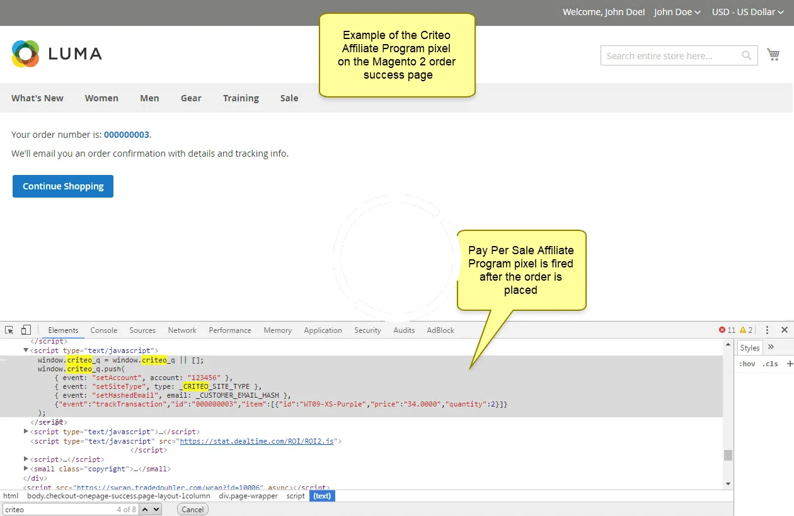
Task: Switch to the AdBlock tab
Action: tap(440, 330)
